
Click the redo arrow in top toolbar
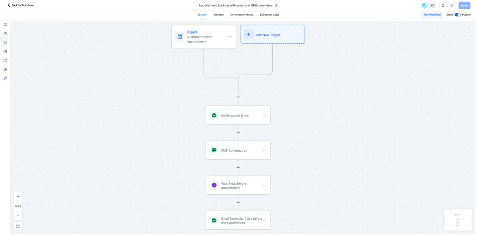click(x=452, y=6)
